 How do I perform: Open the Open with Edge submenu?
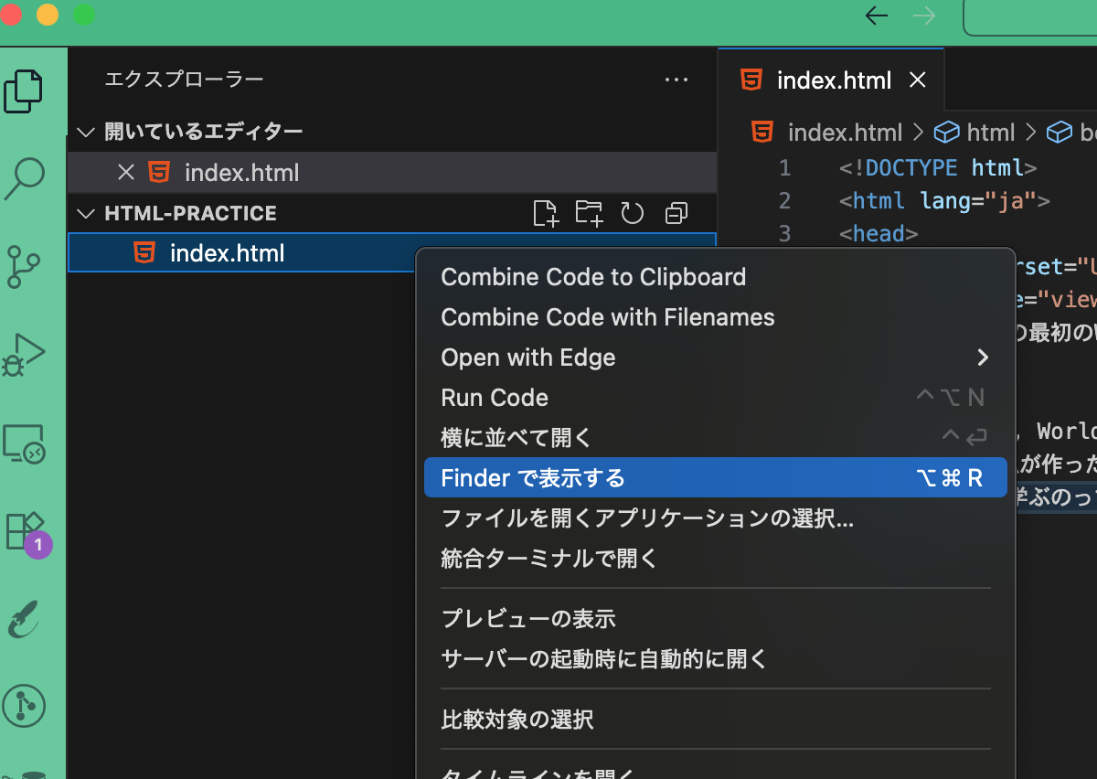pyautogui.click(x=528, y=357)
